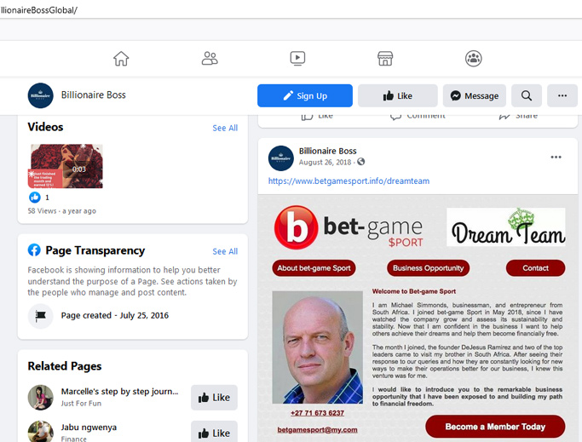Open the post options three-dot menu
582x442 pixels.
tap(556, 157)
